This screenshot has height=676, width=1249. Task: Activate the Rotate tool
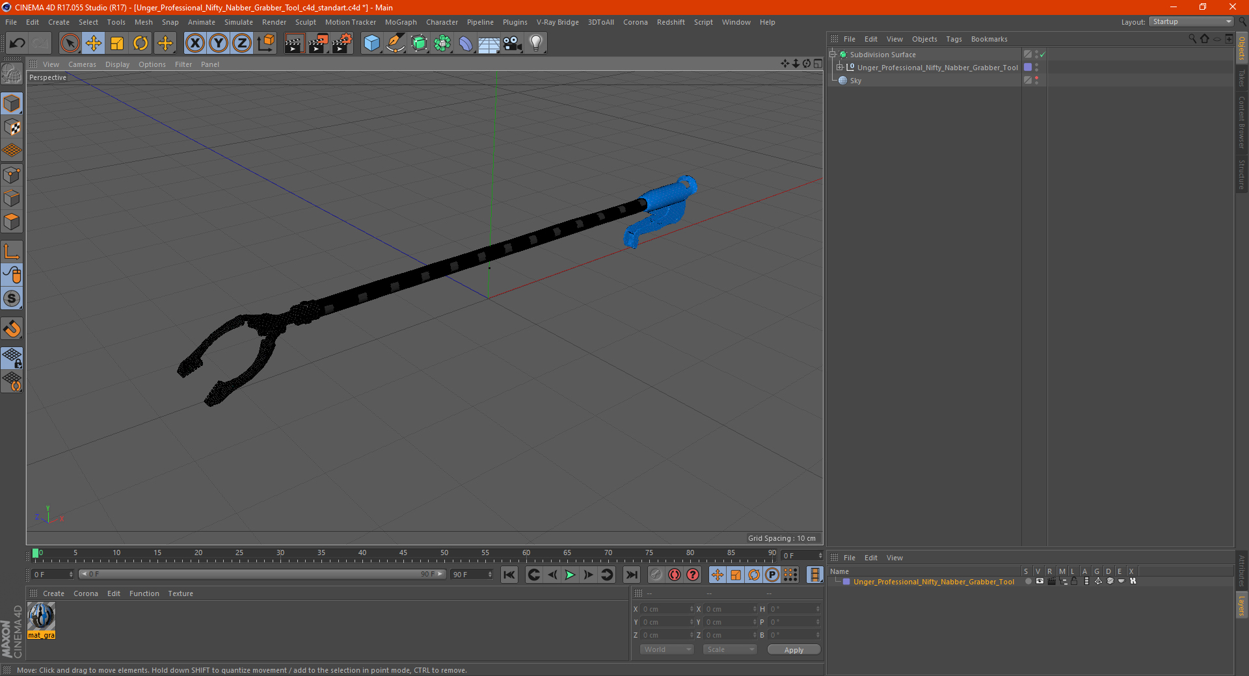point(141,44)
